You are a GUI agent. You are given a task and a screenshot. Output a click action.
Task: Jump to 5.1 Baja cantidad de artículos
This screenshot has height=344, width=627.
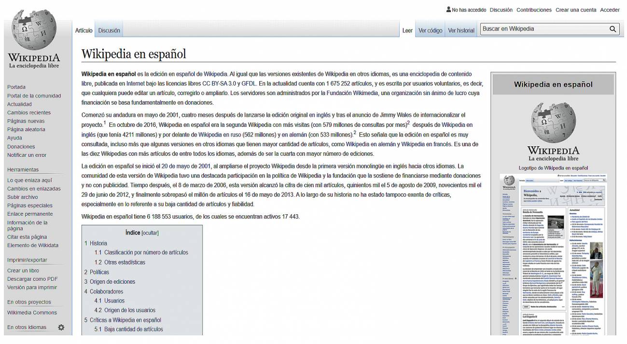pos(129,329)
